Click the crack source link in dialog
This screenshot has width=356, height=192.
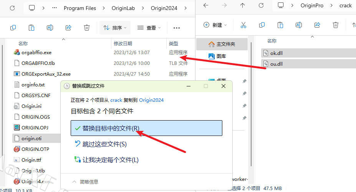(116, 100)
